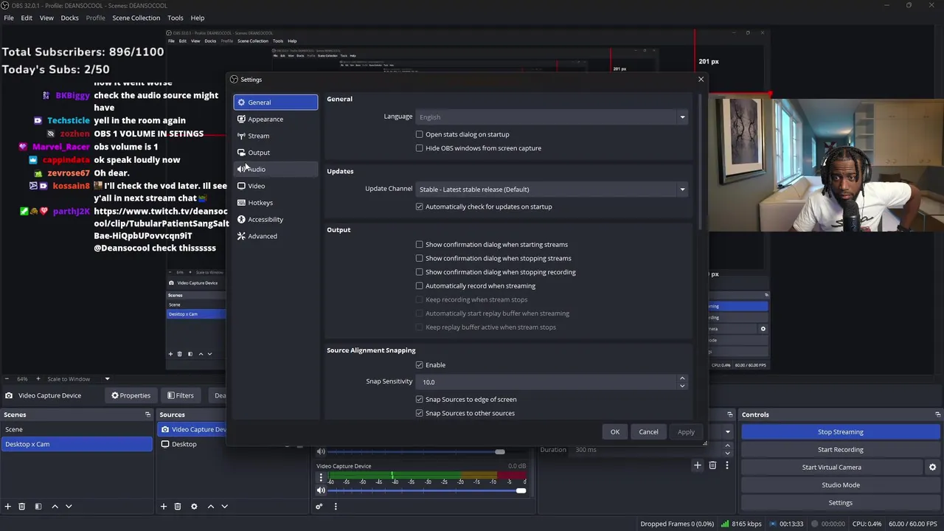Move source down with arrow icon

[225, 507]
